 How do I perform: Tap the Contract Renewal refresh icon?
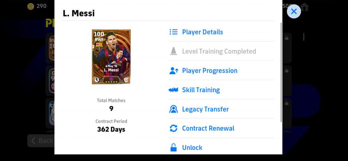(173, 128)
